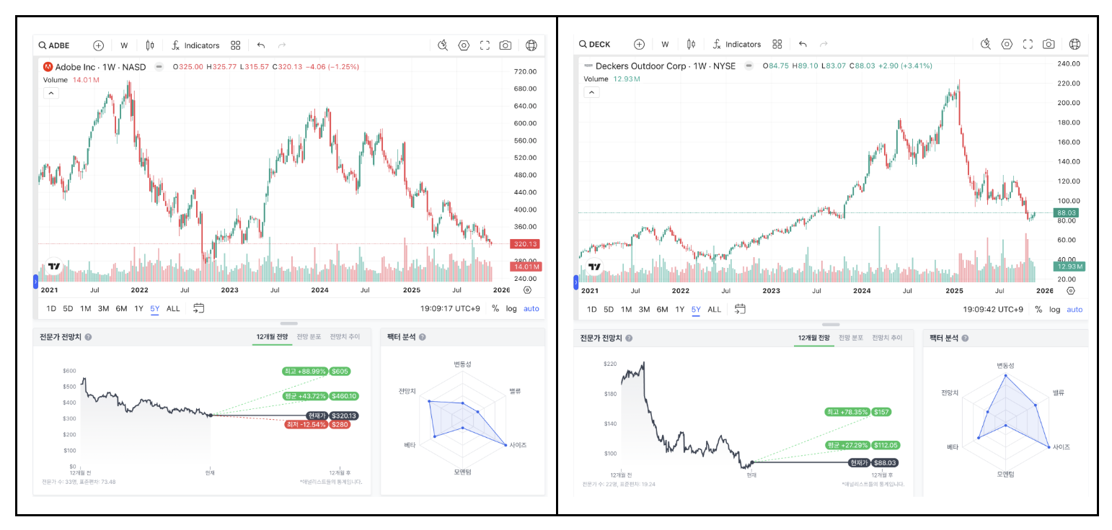Screen dimensions: 1112x530
Task: Switch to 전망 분포 tab in ADBE forecast
Action: point(309,337)
